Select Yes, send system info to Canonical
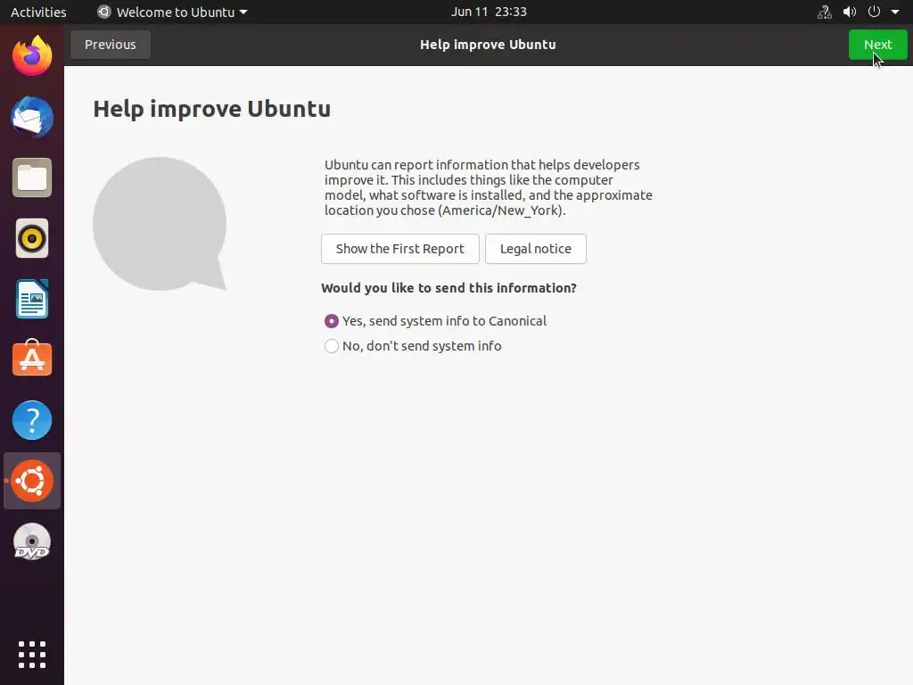This screenshot has height=685, width=913. click(x=435, y=321)
